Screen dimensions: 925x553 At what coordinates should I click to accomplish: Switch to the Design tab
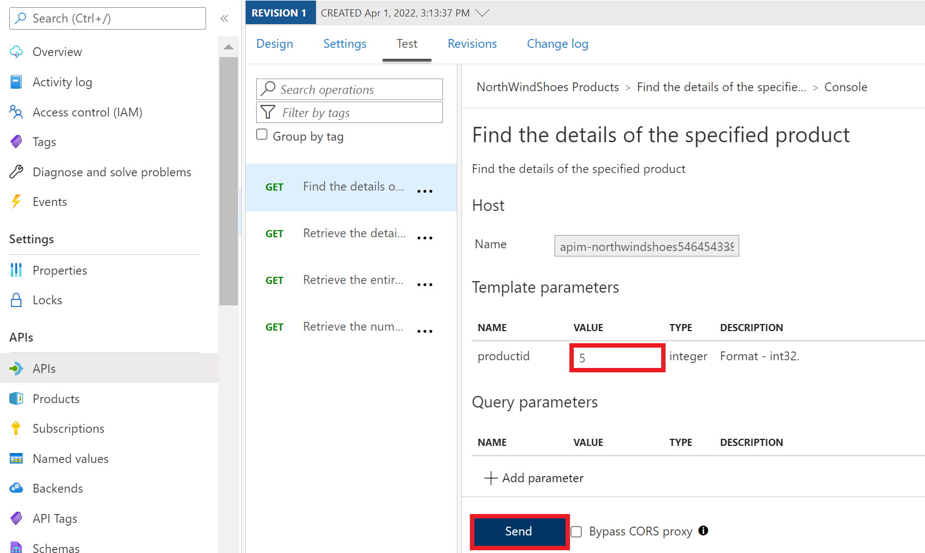tap(274, 44)
